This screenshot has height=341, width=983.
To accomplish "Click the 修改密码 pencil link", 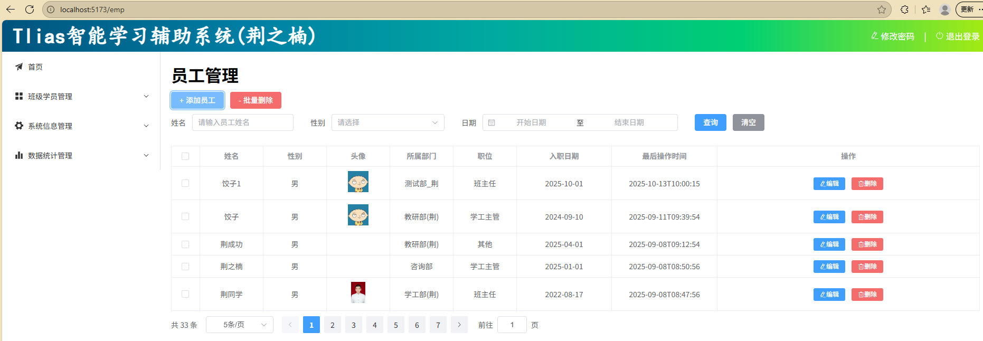I will pyautogui.click(x=893, y=36).
